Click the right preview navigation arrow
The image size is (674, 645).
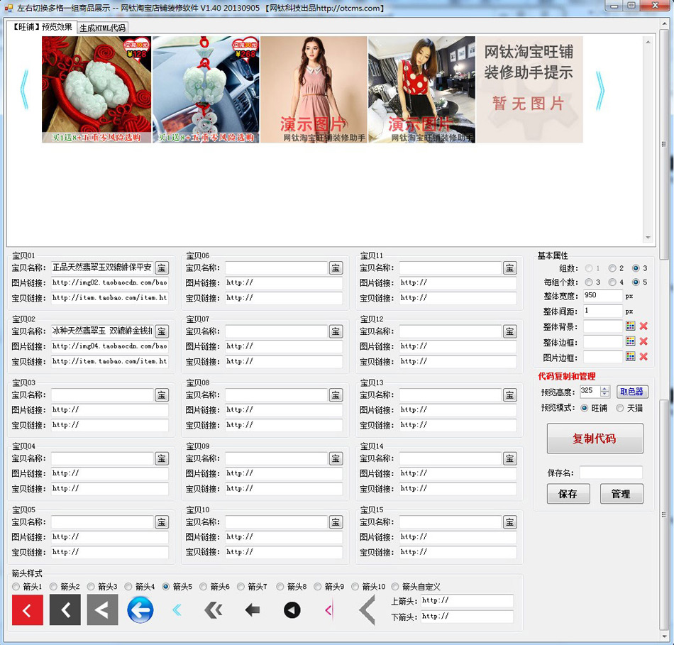tap(600, 88)
